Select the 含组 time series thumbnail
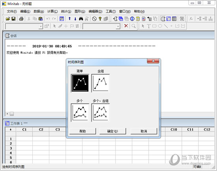The image size is (217, 171). [x=101, y=83]
